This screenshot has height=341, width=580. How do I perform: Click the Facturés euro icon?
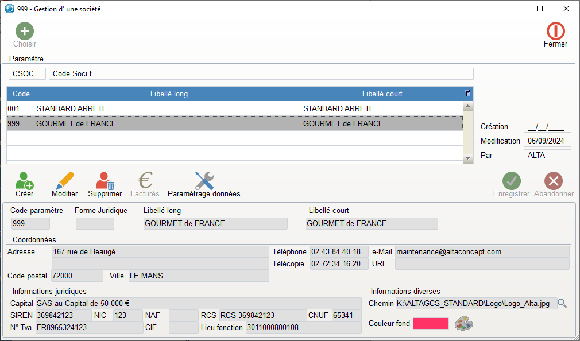click(x=145, y=181)
